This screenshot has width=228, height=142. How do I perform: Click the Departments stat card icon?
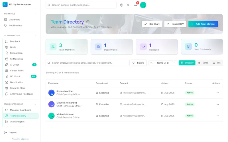pyautogui.click(x=98, y=47)
